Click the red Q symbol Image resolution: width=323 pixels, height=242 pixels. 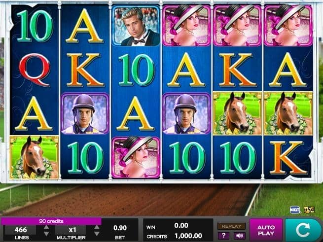(x=35, y=69)
